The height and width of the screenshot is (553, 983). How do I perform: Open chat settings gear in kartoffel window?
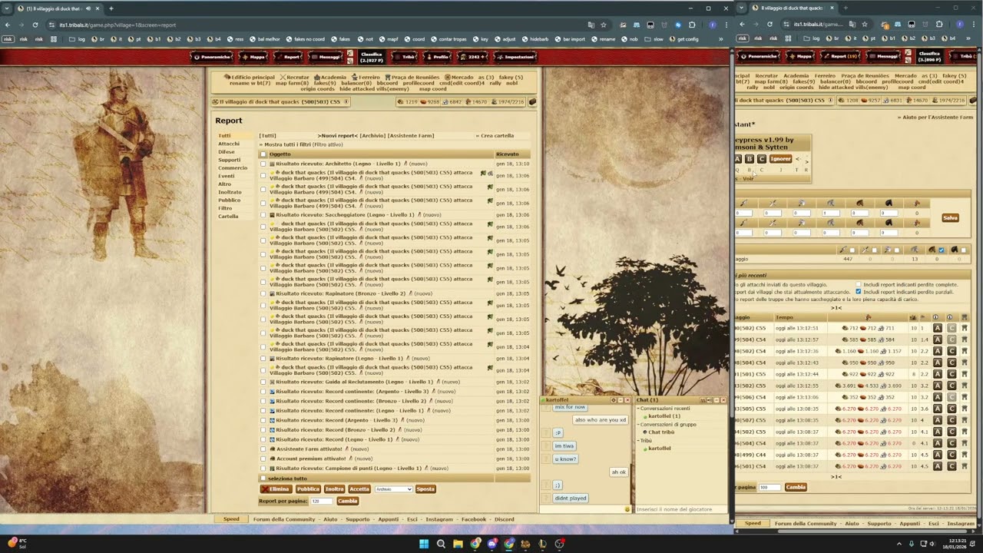(614, 400)
